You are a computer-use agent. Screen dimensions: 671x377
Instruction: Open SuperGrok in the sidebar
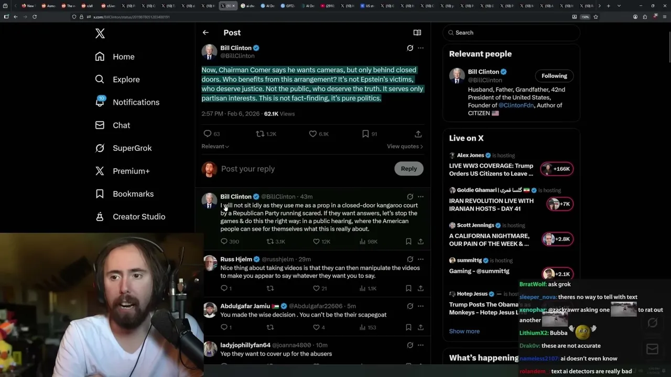tap(124, 148)
